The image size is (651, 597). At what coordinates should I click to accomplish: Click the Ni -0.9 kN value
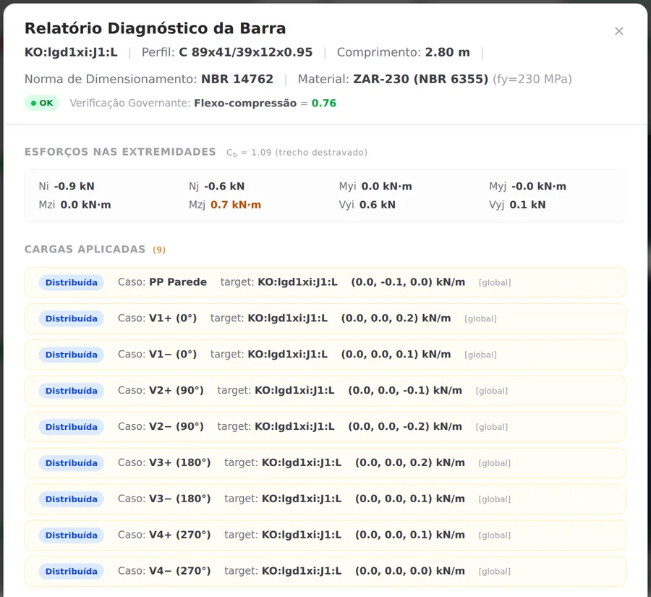(x=67, y=186)
